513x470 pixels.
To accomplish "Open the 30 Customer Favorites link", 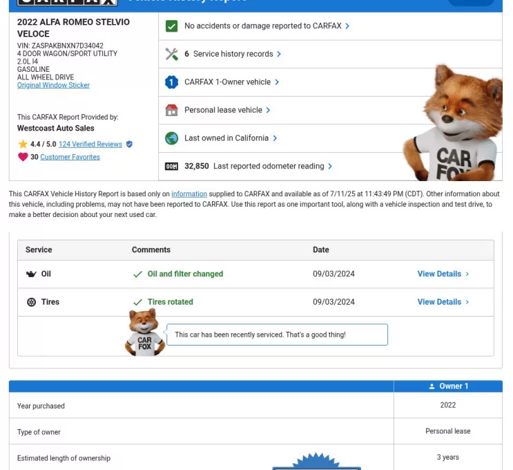I will 70,157.
